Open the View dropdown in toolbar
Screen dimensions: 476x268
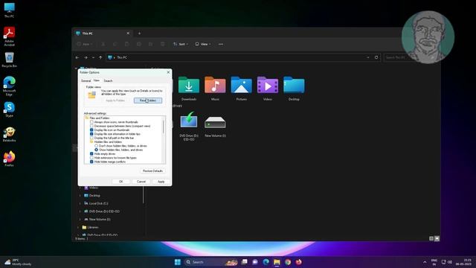[x=203, y=44]
